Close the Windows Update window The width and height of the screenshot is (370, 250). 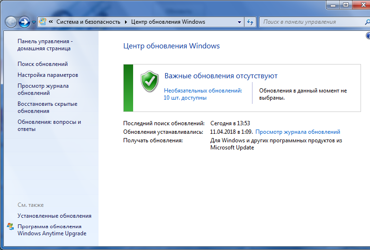pos(362,5)
